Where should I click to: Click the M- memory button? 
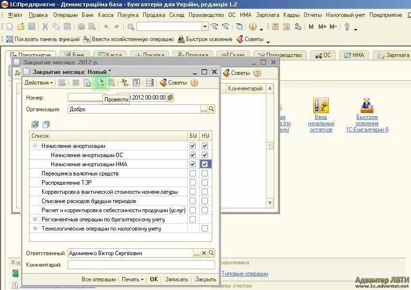coord(333,27)
